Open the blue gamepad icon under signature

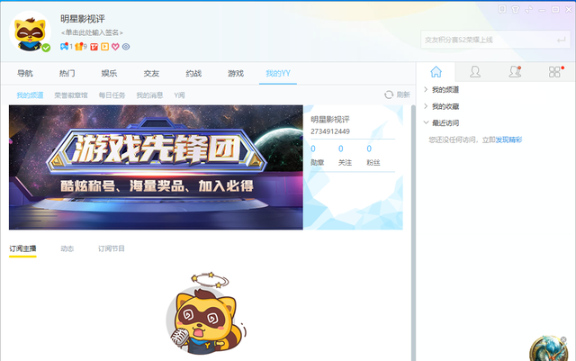(64, 47)
